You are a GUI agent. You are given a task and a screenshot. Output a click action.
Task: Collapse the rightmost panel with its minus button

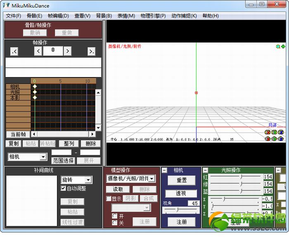click(278, 170)
